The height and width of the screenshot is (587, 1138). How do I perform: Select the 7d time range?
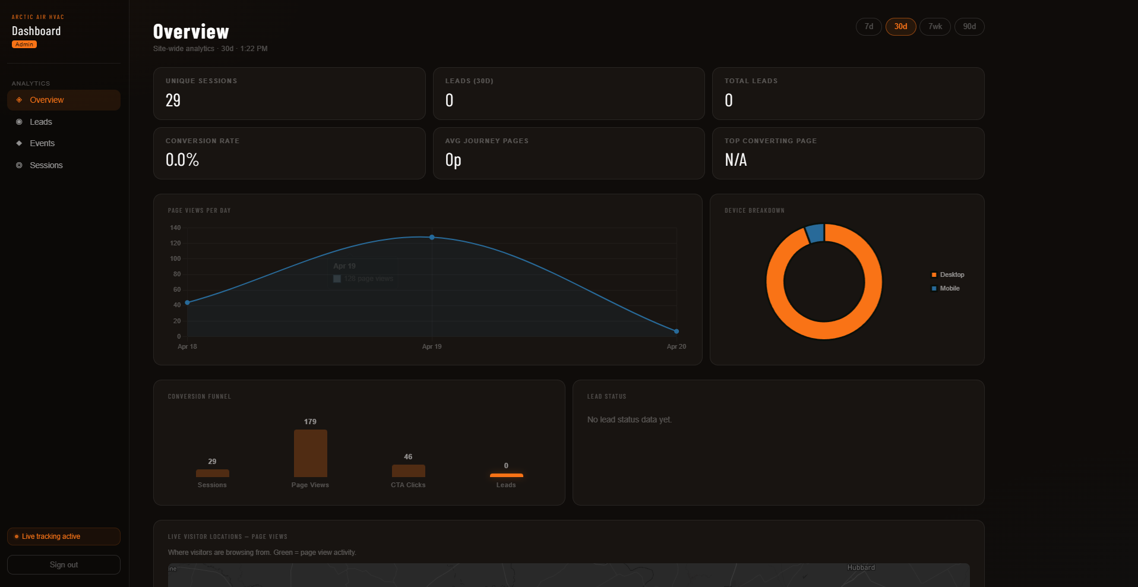868,27
